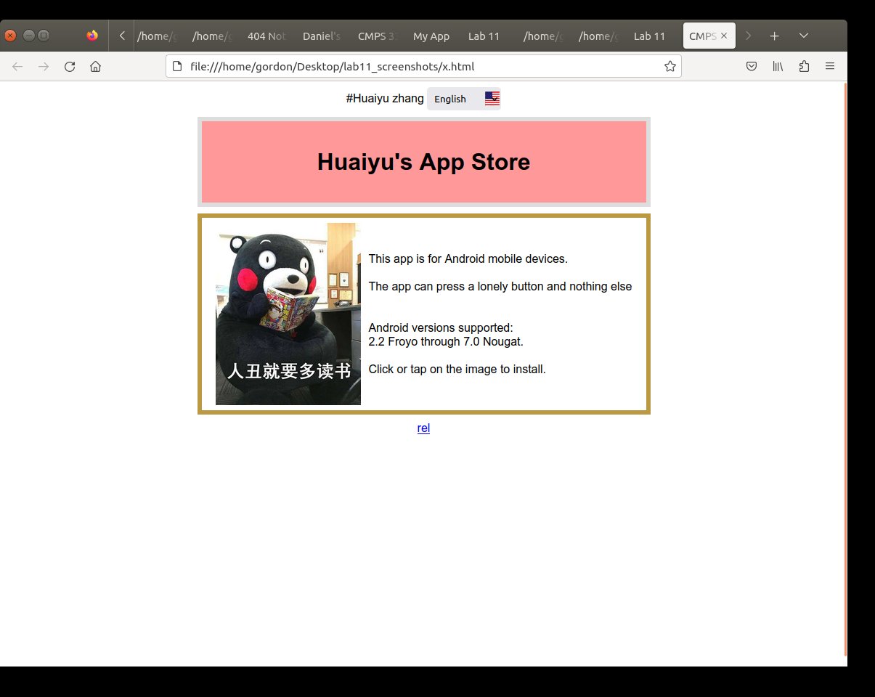Click the URL address bar field
This screenshot has height=697, width=875.
pos(421,67)
